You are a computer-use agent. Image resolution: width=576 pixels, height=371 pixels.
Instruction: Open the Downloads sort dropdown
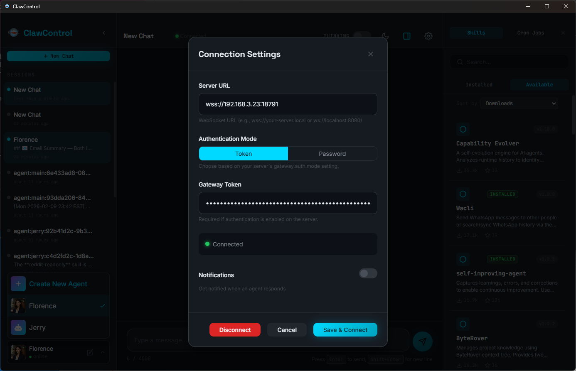point(519,103)
